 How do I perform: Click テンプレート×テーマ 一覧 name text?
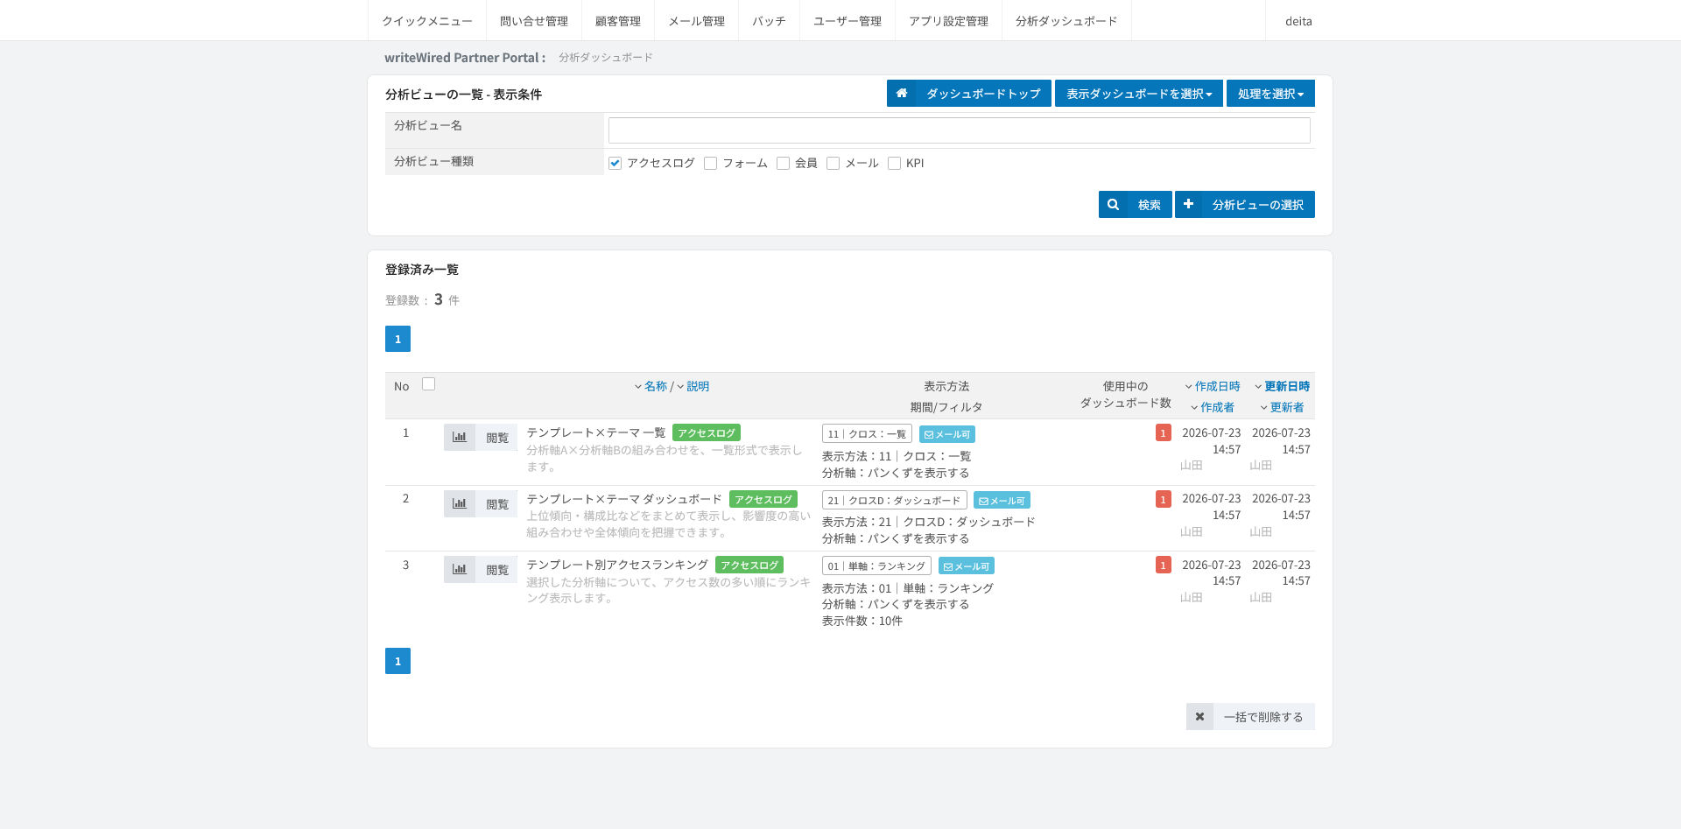pos(595,432)
